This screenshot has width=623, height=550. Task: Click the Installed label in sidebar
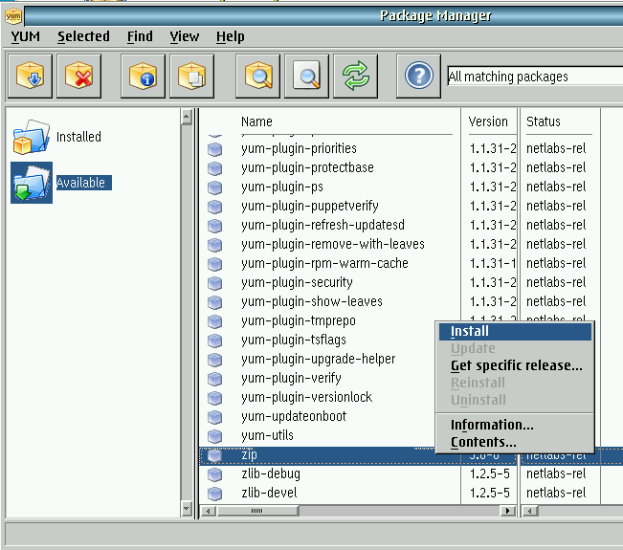click(78, 137)
